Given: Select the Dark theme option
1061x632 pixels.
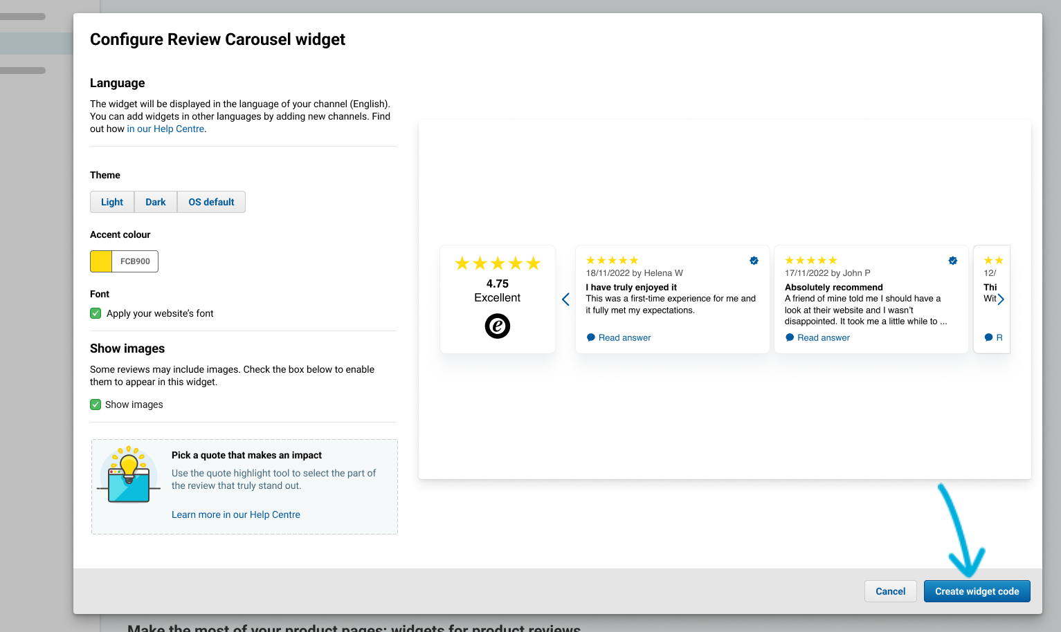Looking at the screenshot, I should pyautogui.click(x=156, y=202).
